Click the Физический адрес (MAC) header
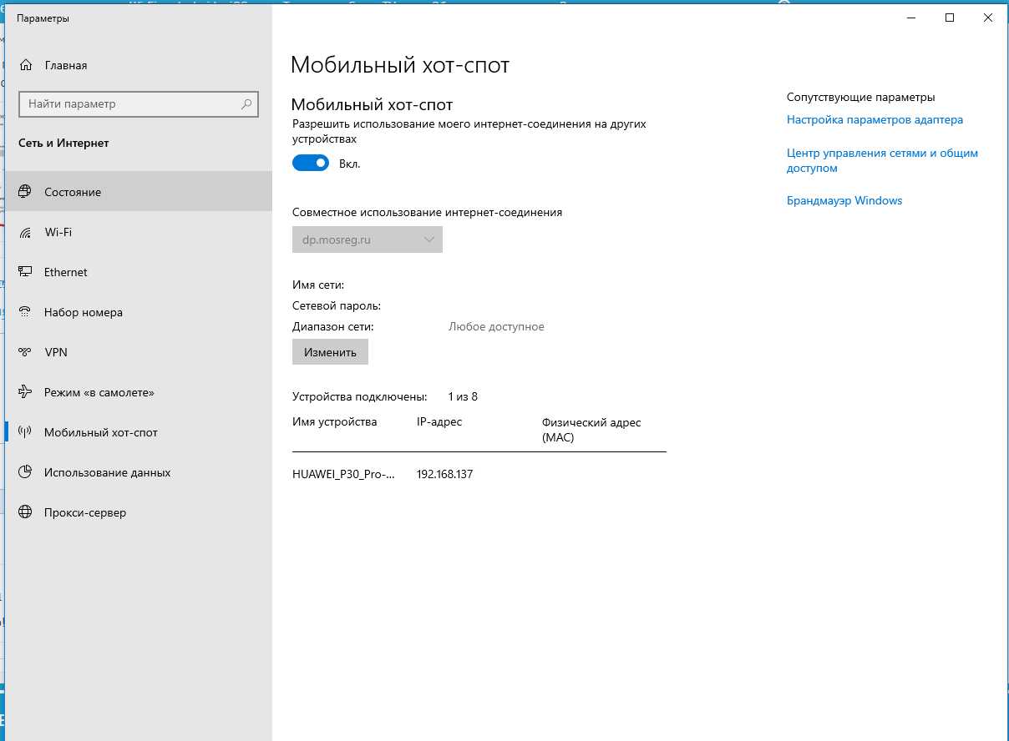The image size is (1009, 741). click(x=591, y=430)
